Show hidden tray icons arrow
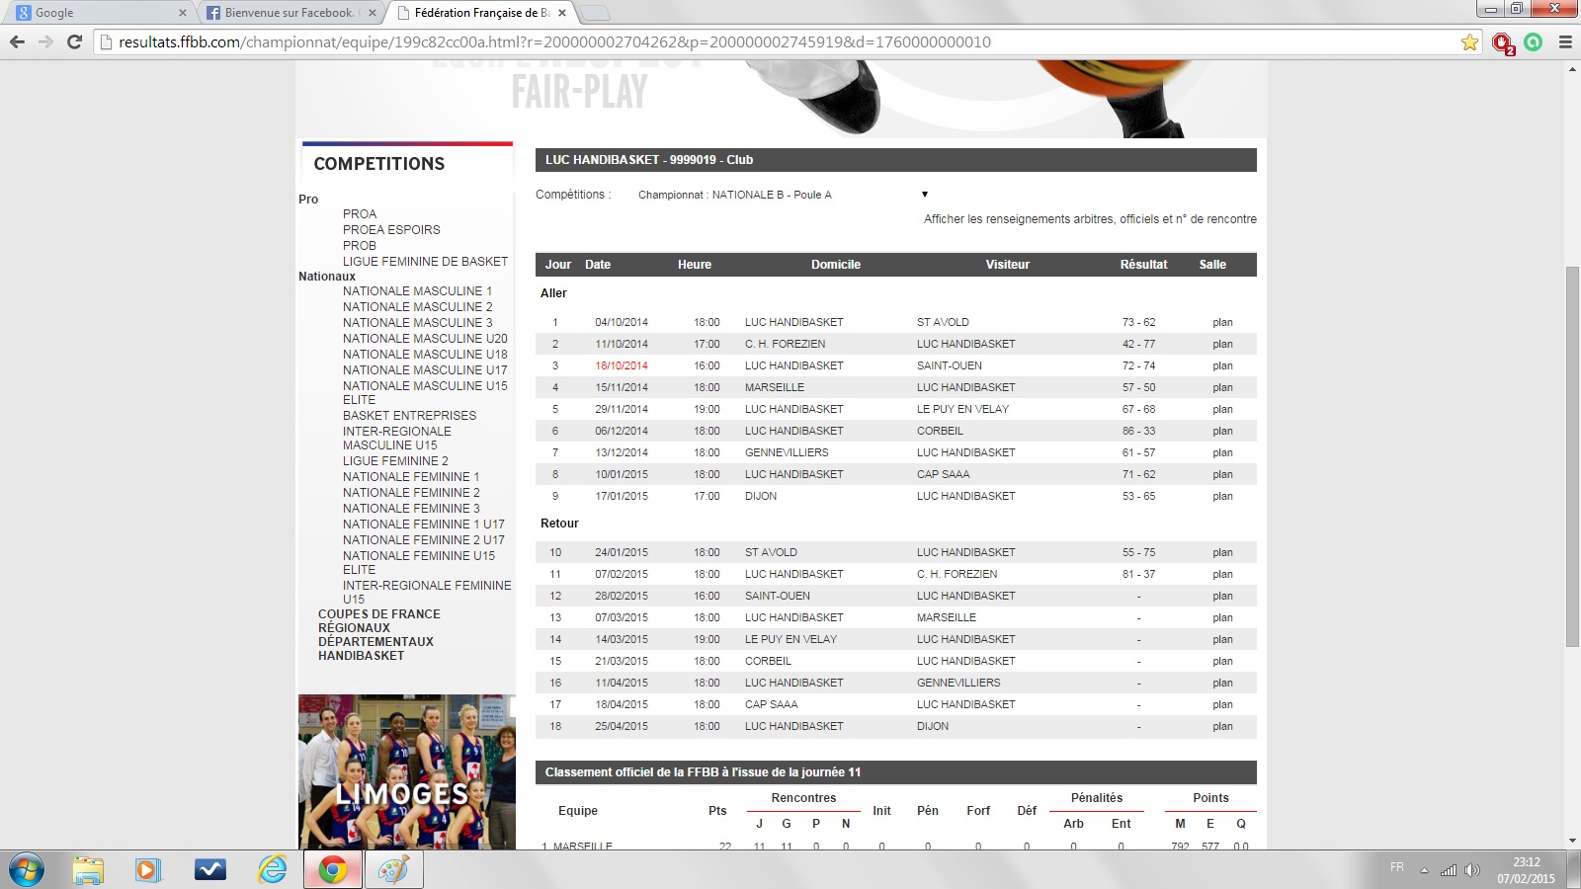The height and width of the screenshot is (889, 1581). coord(1424,870)
